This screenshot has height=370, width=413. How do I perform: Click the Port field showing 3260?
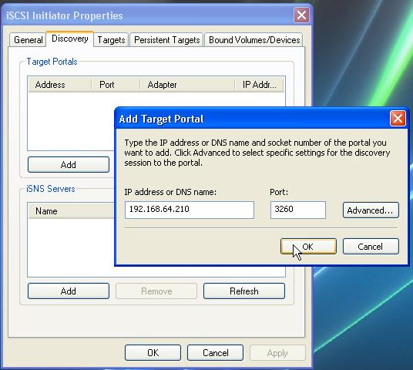coord(298,210)
